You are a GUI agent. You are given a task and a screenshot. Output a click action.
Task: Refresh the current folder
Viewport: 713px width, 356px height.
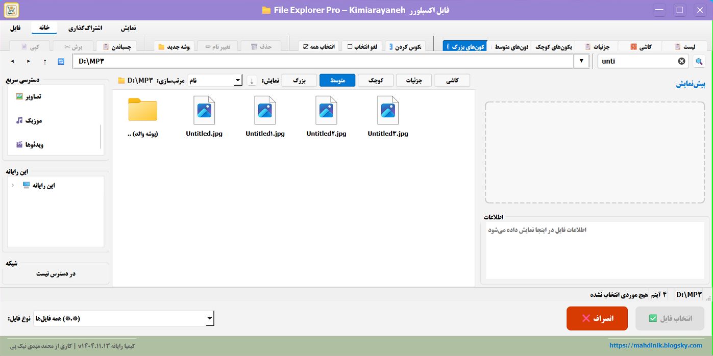pos(61,61)
